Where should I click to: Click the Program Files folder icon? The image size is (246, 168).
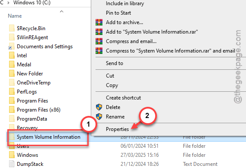[12, 101]
